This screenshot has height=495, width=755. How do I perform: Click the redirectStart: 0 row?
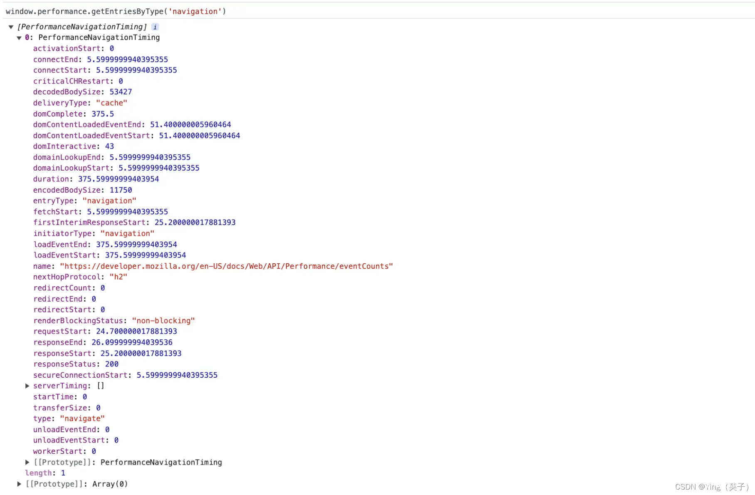(x=69, y=309)
